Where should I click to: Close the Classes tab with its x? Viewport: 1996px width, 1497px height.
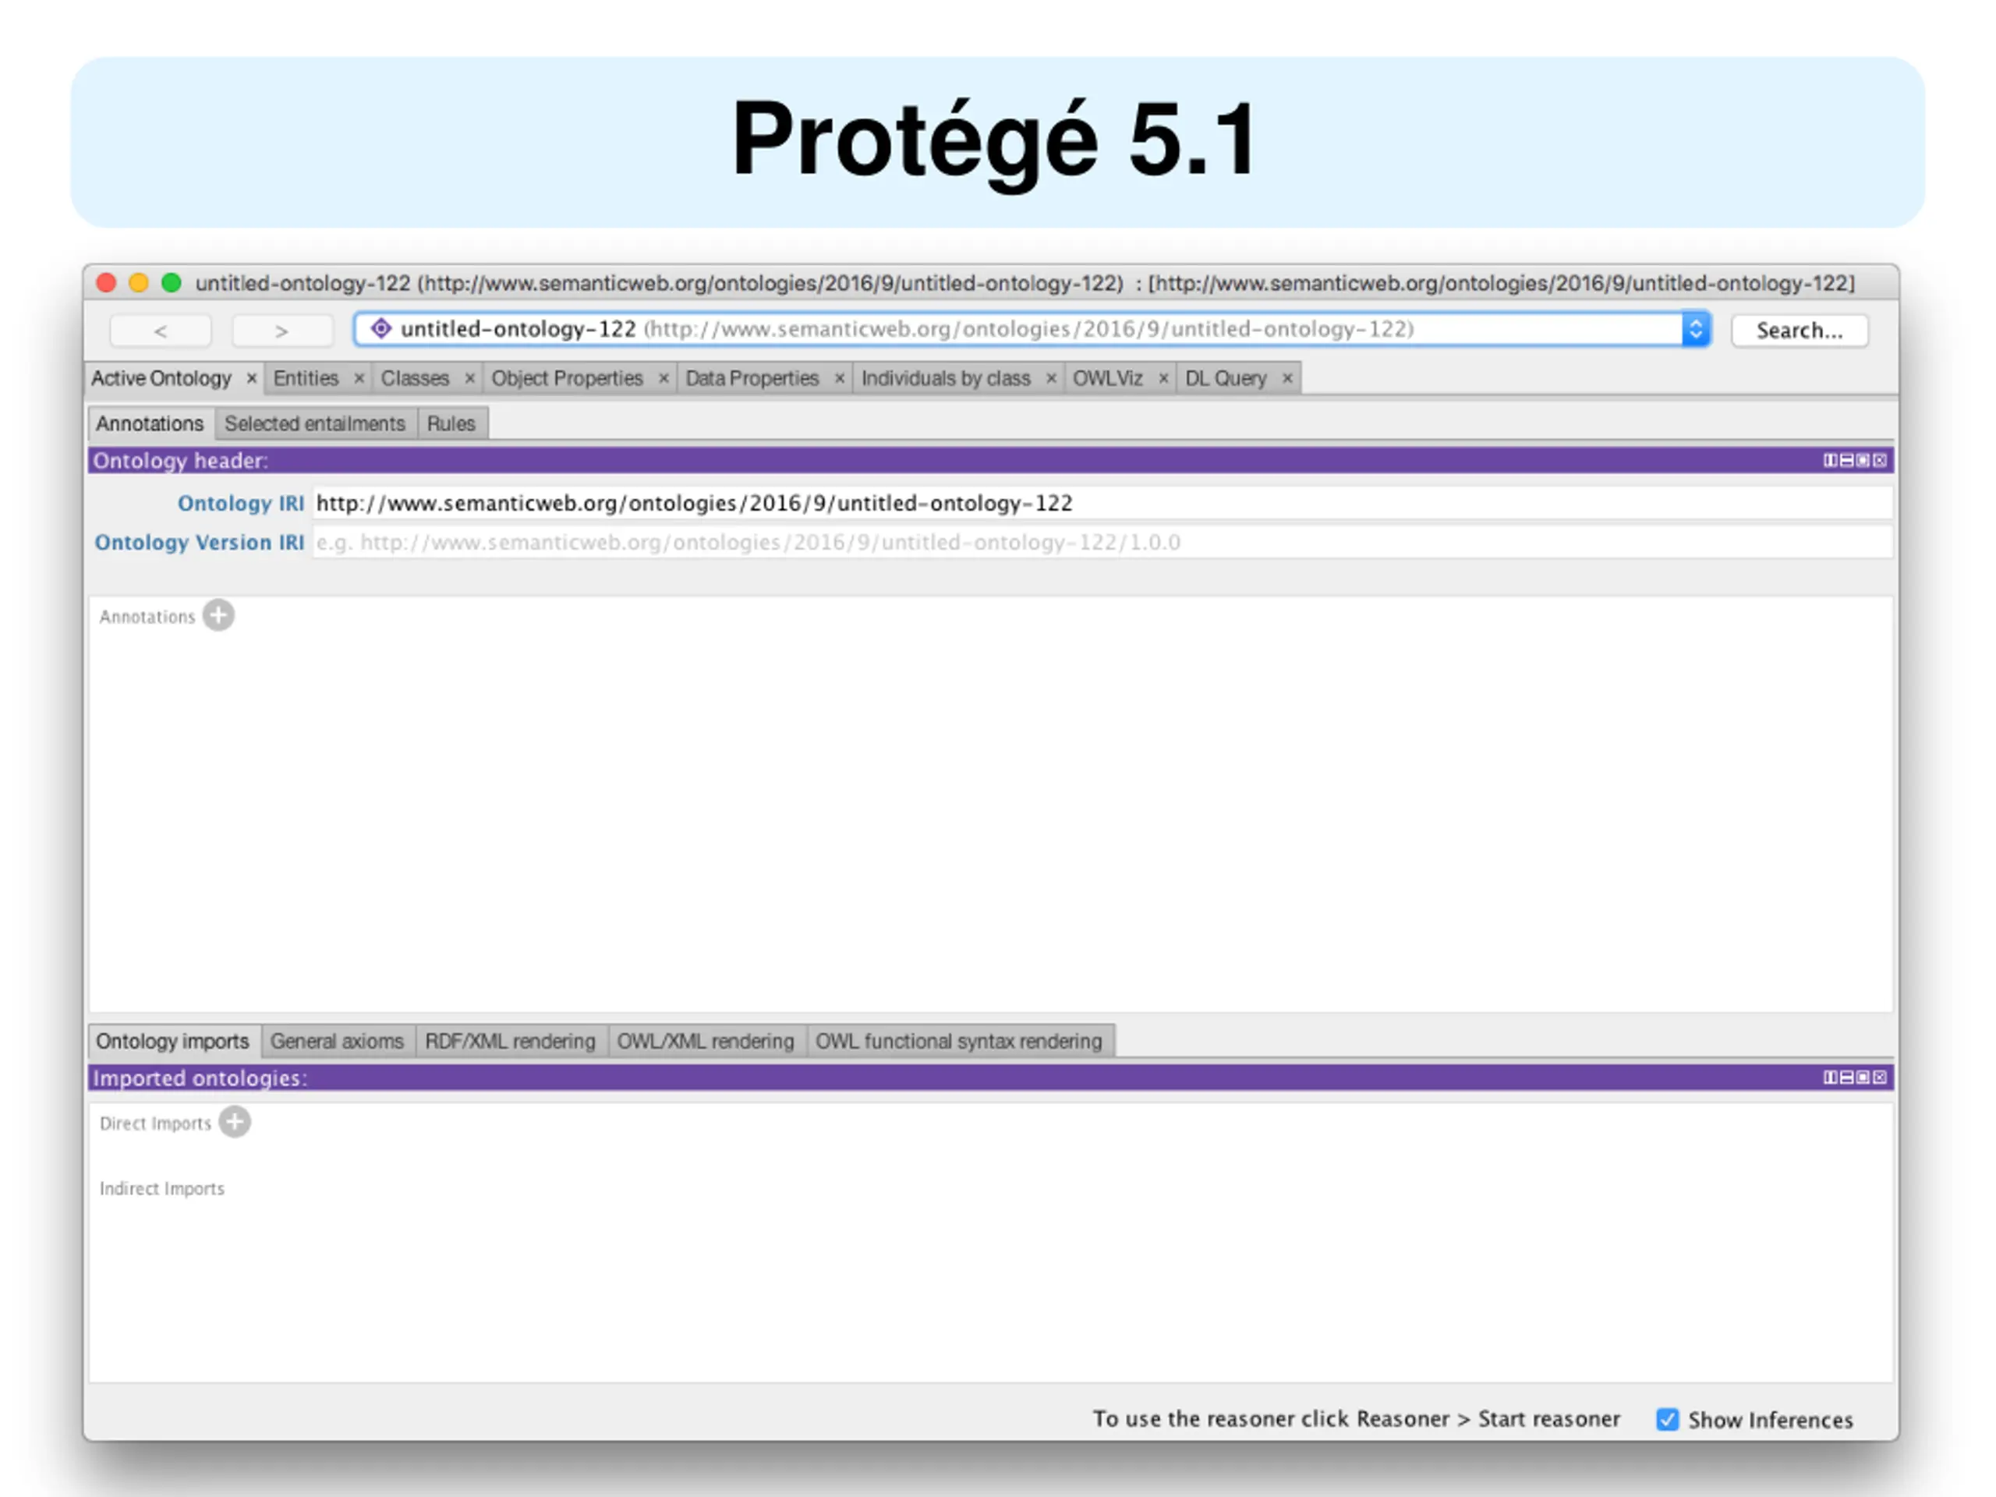(470, 379)
